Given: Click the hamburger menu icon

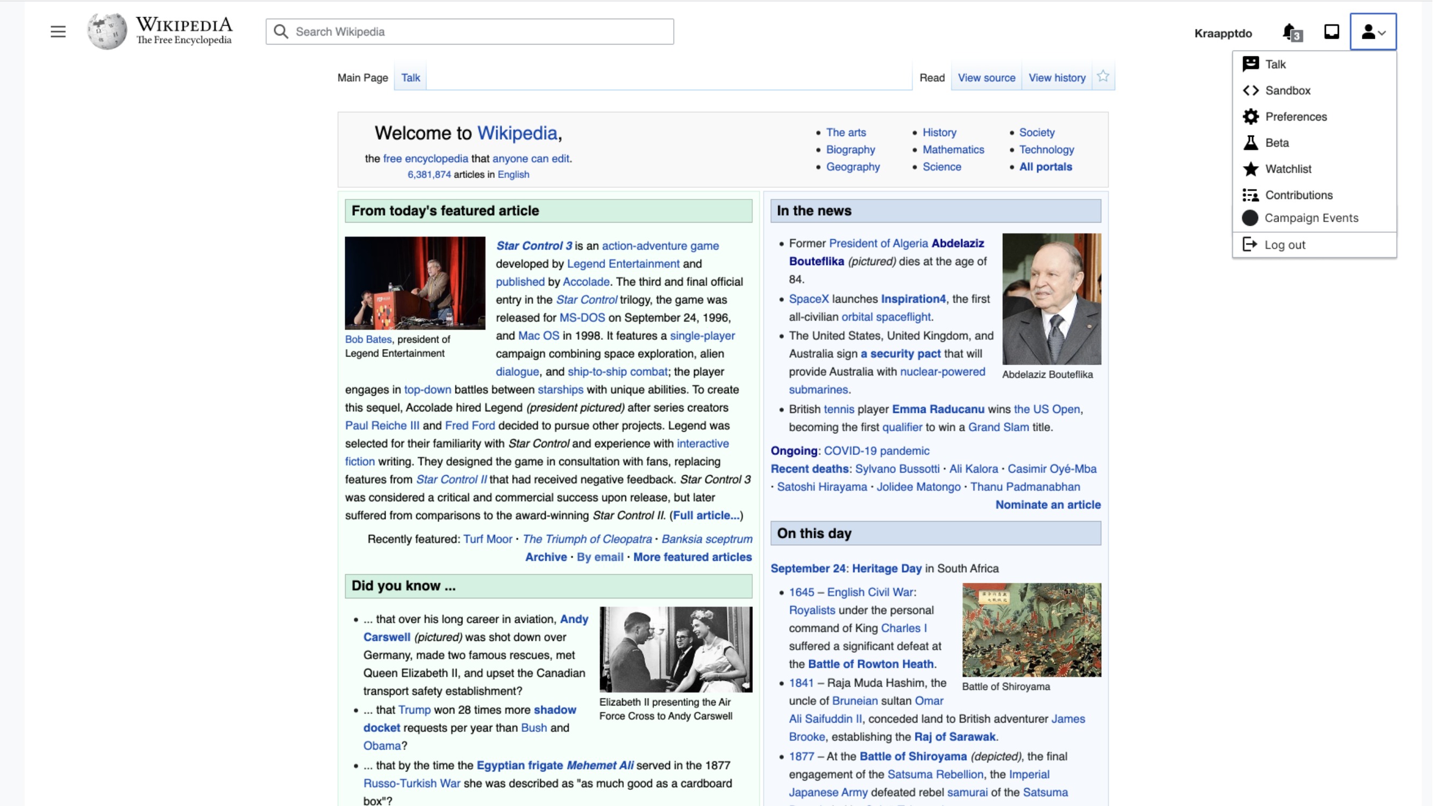Looking at the screenshot, I should click(58, 32).
